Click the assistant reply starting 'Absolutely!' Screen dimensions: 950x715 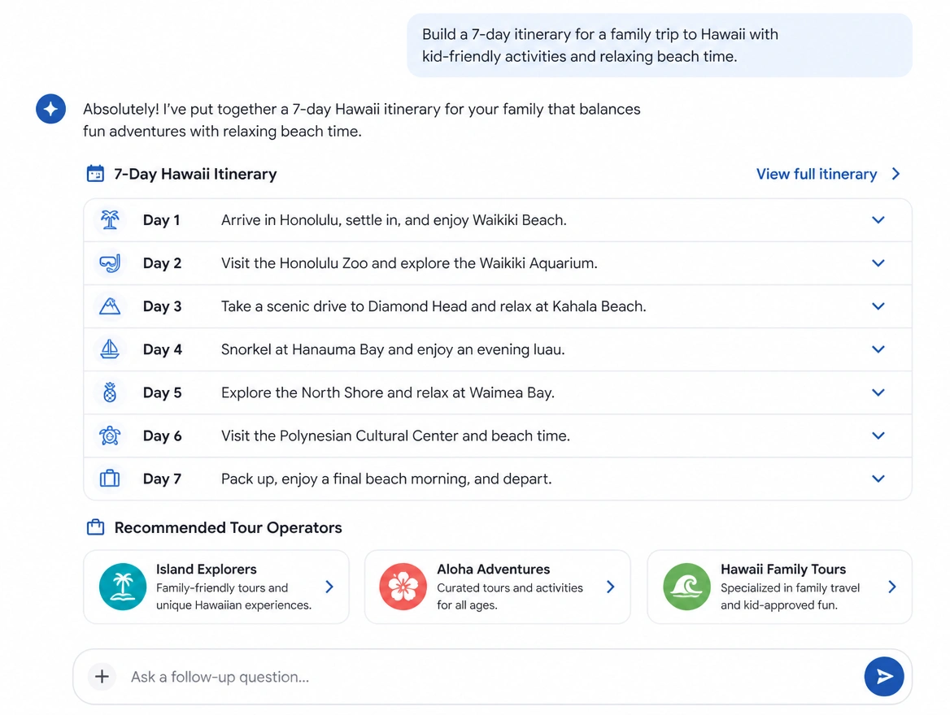(362, 120)
